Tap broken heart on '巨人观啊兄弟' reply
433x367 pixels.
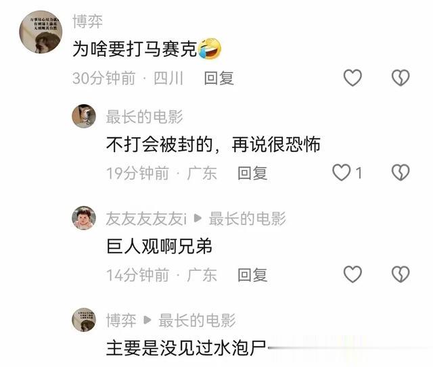click(401, 274)
